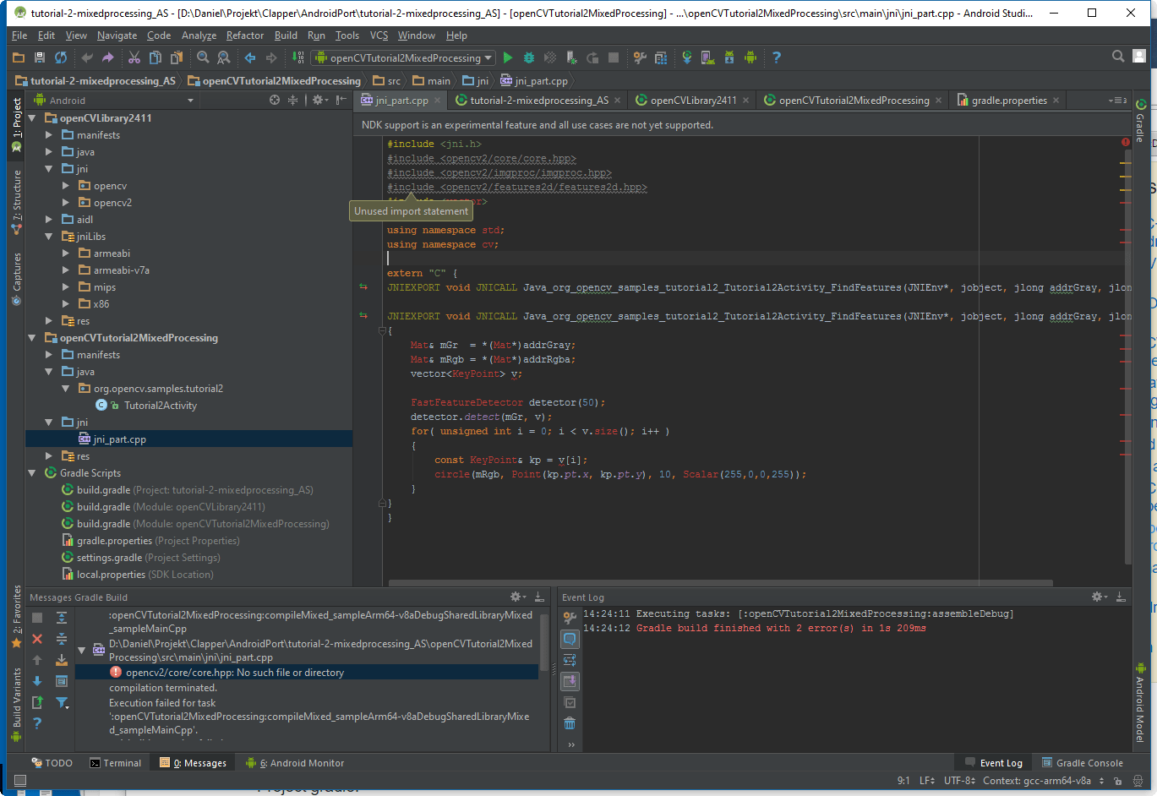Toggle mark-all-as-read checkbox icon in Event Log
This screenshot has width=1157, height=796.
pyautogui.click(x=570, y=702)
